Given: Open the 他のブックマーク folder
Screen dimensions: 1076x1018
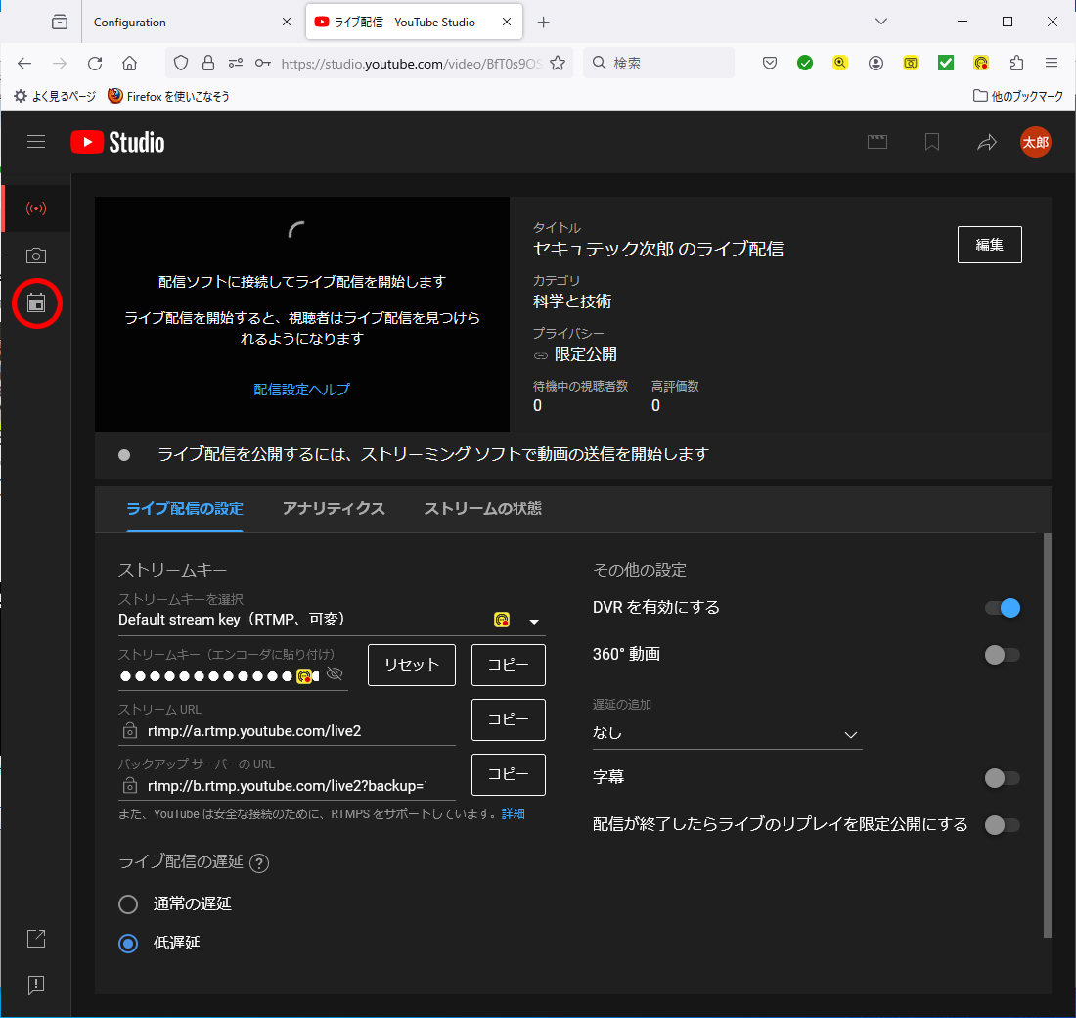Looking at the screenshot, I should point(1018,96).
